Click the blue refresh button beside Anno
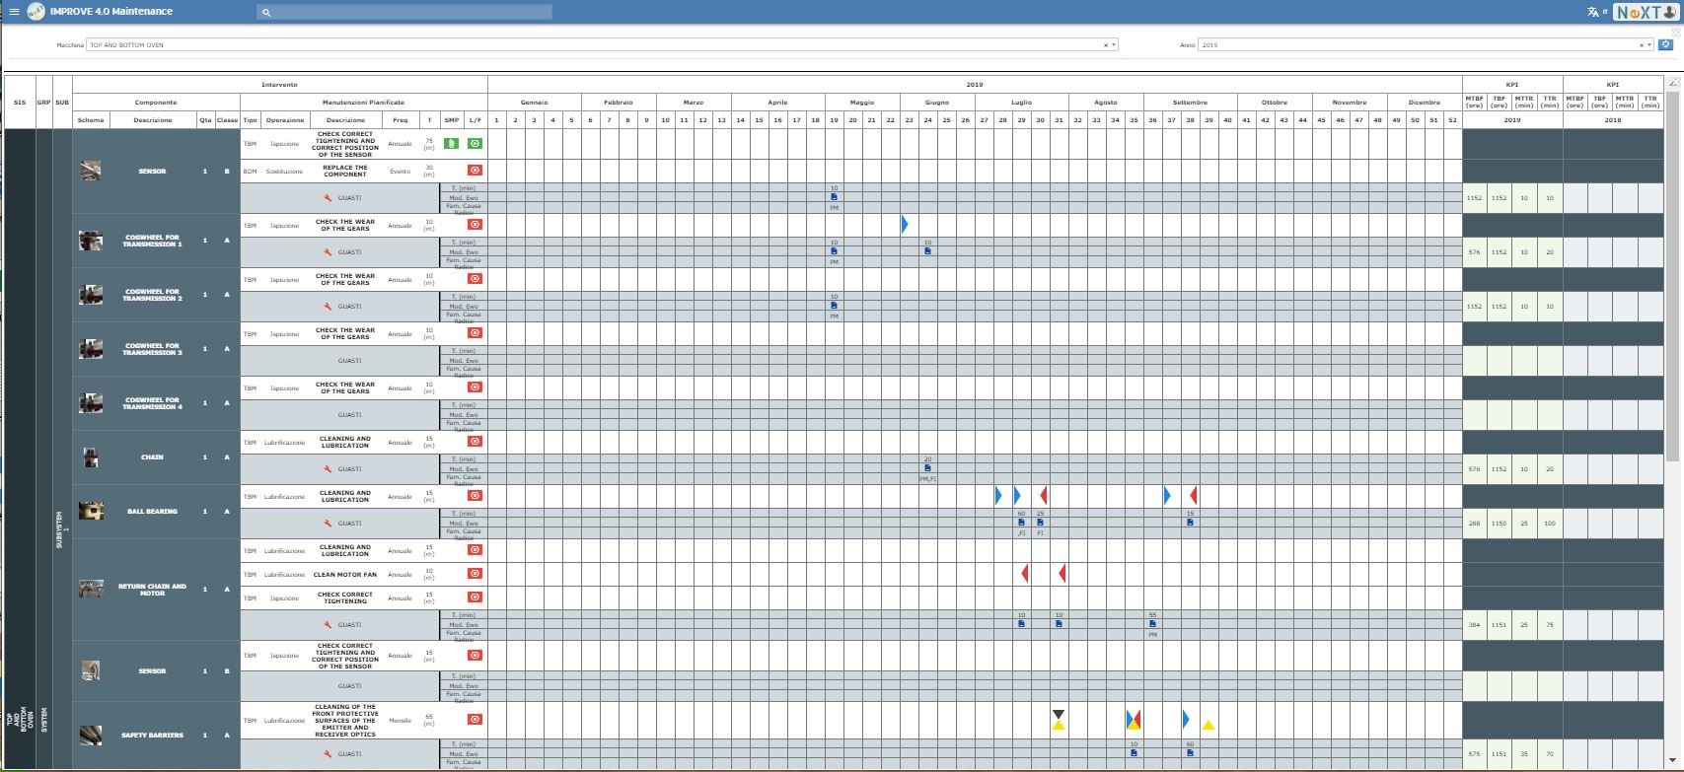The height and width of the screenshot is (772, 1684). click(x=1665, y=44)
